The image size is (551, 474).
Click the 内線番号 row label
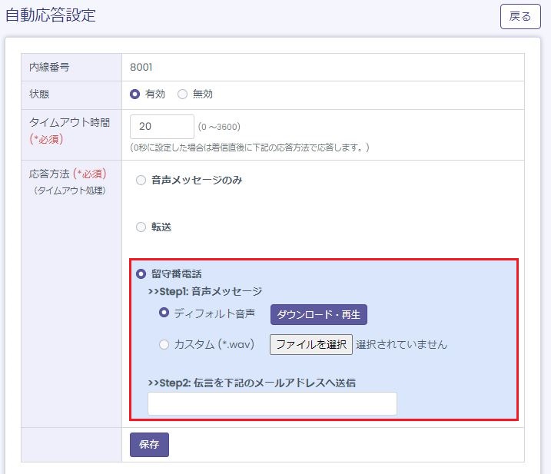tap(49, 67)
